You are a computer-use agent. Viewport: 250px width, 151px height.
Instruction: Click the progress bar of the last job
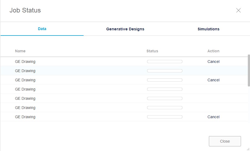coord(165,117)
